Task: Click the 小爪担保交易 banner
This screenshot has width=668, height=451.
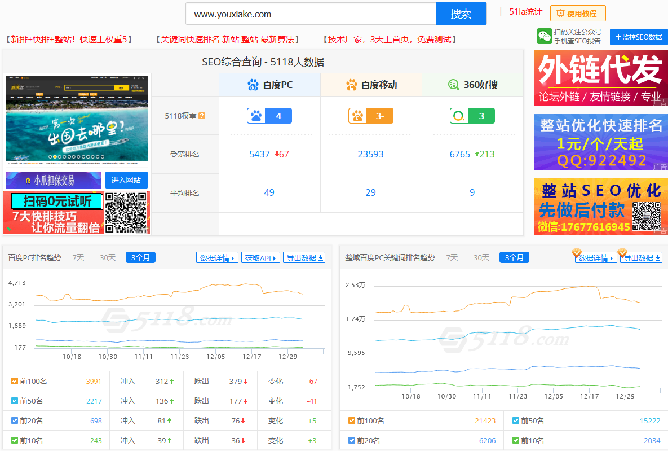Action: (x=54, y=180)
